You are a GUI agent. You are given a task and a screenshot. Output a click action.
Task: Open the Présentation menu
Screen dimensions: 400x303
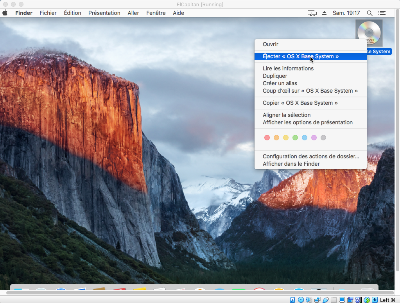[x=104, y=13]
